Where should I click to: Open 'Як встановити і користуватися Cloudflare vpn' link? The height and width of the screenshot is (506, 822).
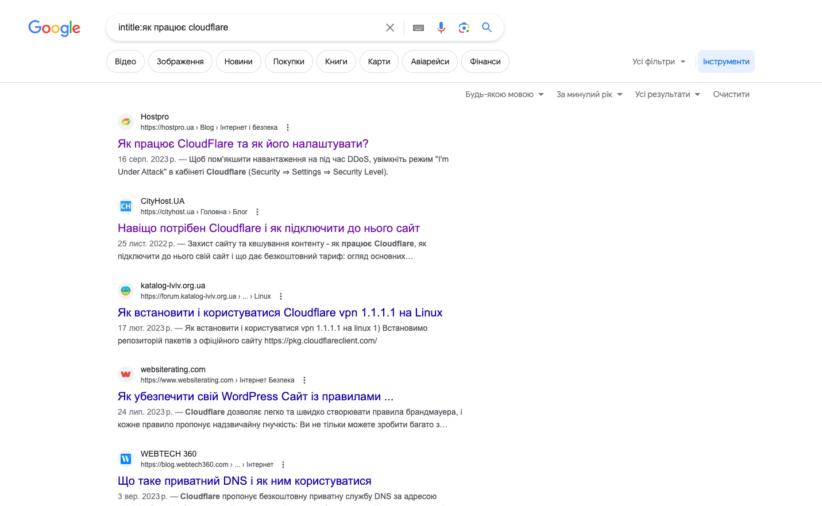[x=280, y=312]
